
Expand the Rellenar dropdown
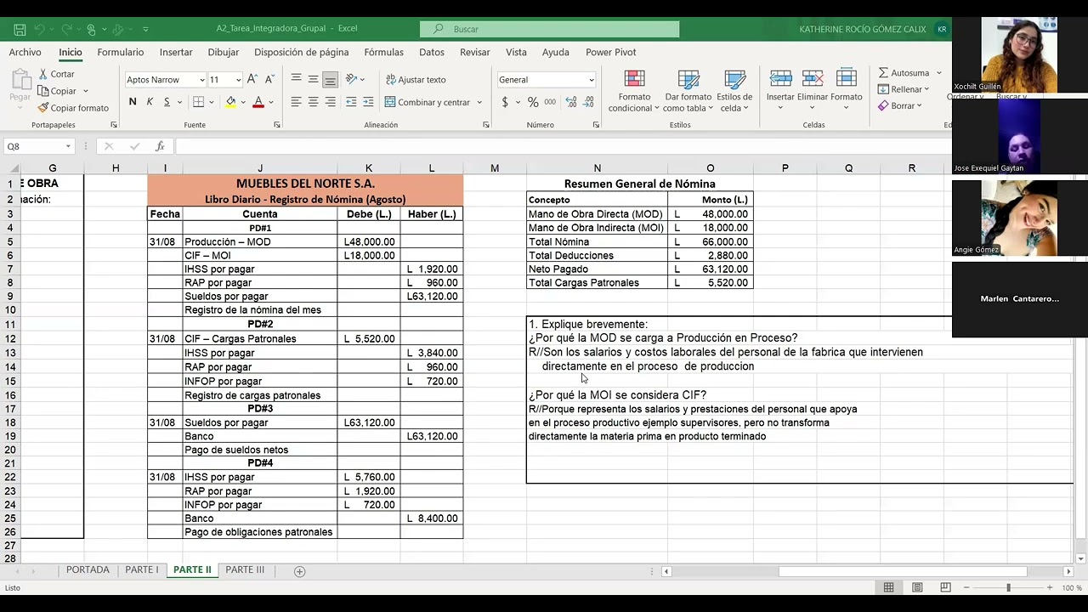926,89
